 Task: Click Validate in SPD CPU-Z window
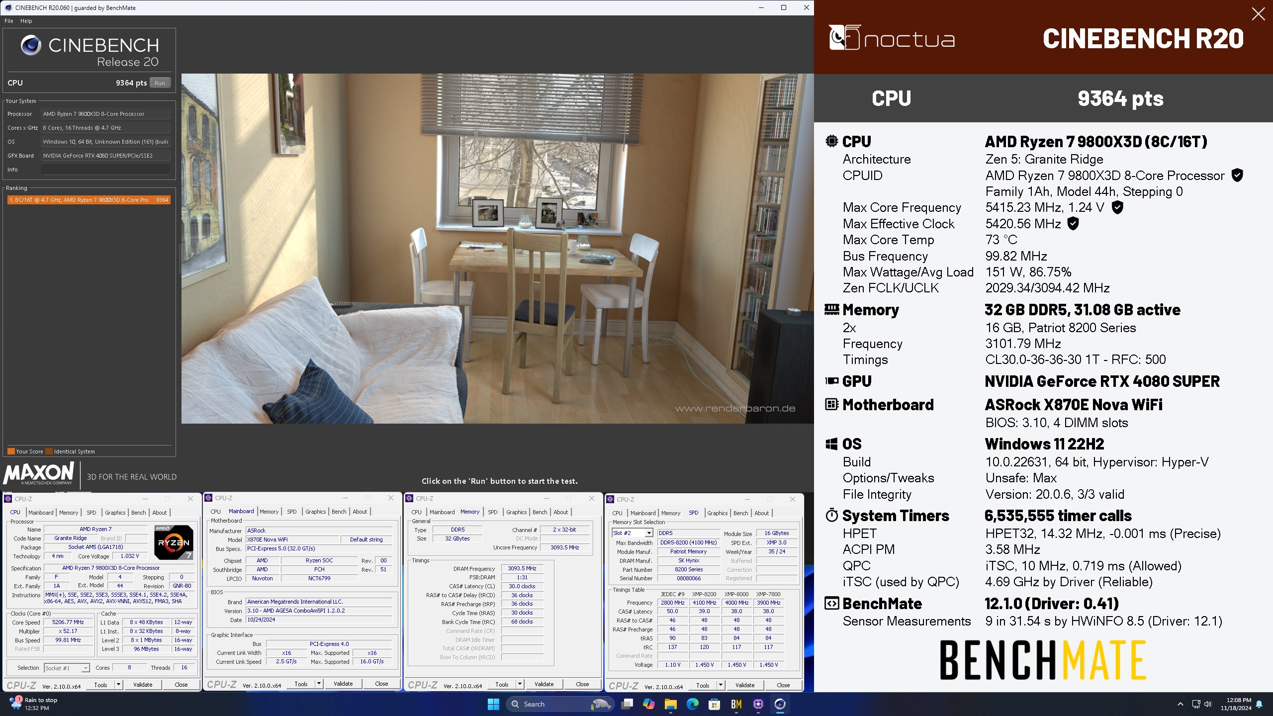tap(745, 685)
